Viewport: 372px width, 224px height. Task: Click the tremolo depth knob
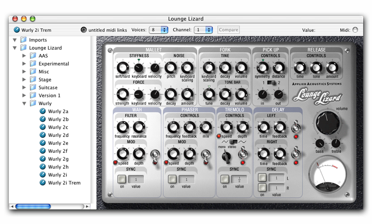(x=243, y=127)
